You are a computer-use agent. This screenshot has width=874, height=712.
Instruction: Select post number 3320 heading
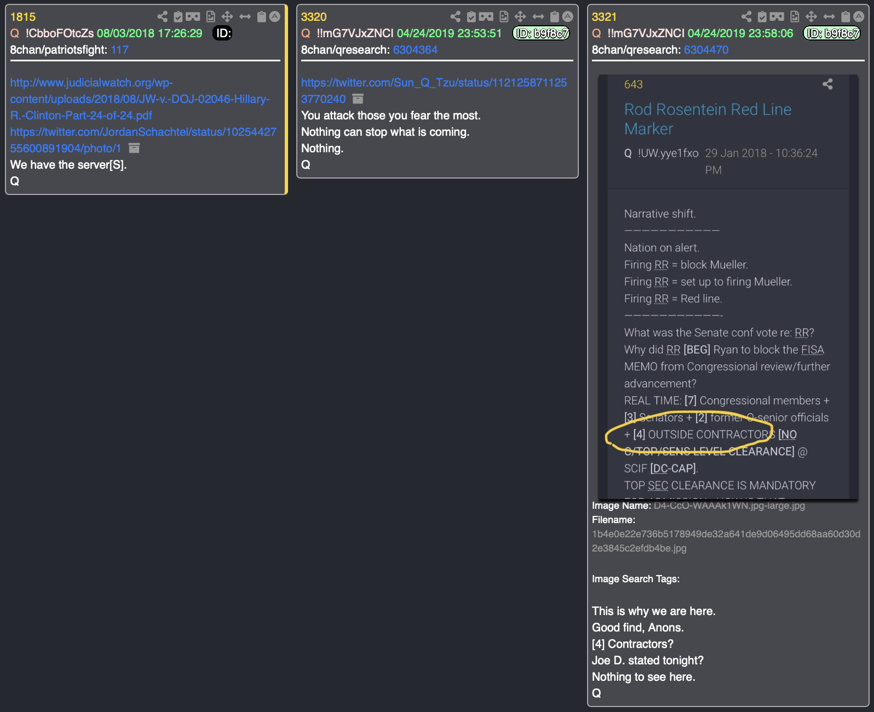coord(314,17)
